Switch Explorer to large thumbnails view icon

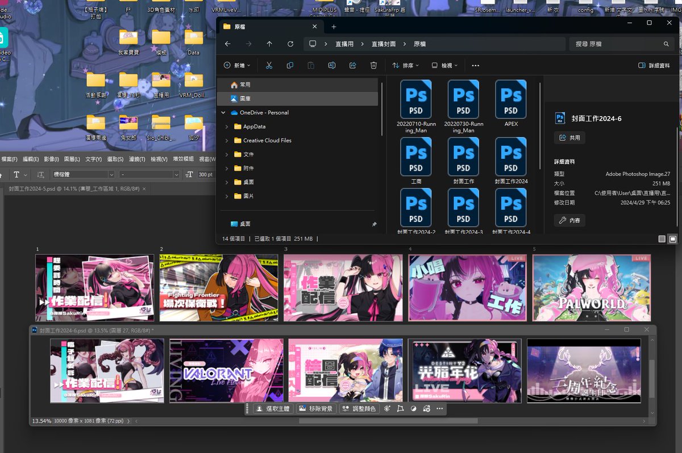click(x=672, y=239)
